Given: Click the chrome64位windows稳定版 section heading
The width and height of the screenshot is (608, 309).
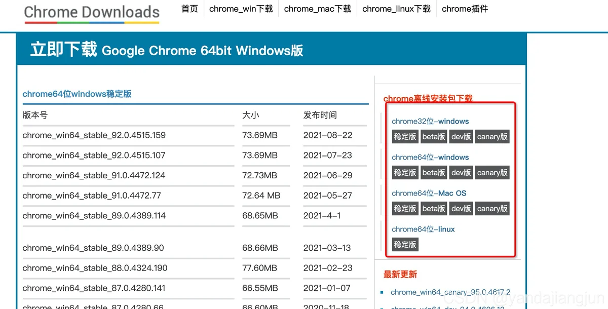Looking at the screenshot, I should point(77,94).
